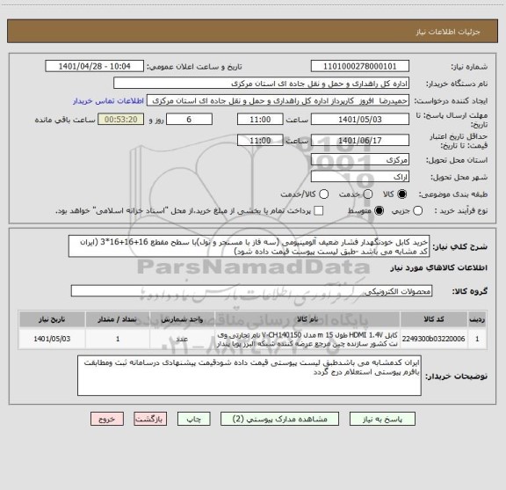This screenshot has height=490, width=506.
Task: Click the delivery province field مرکزی
Action: coord(360,160)
